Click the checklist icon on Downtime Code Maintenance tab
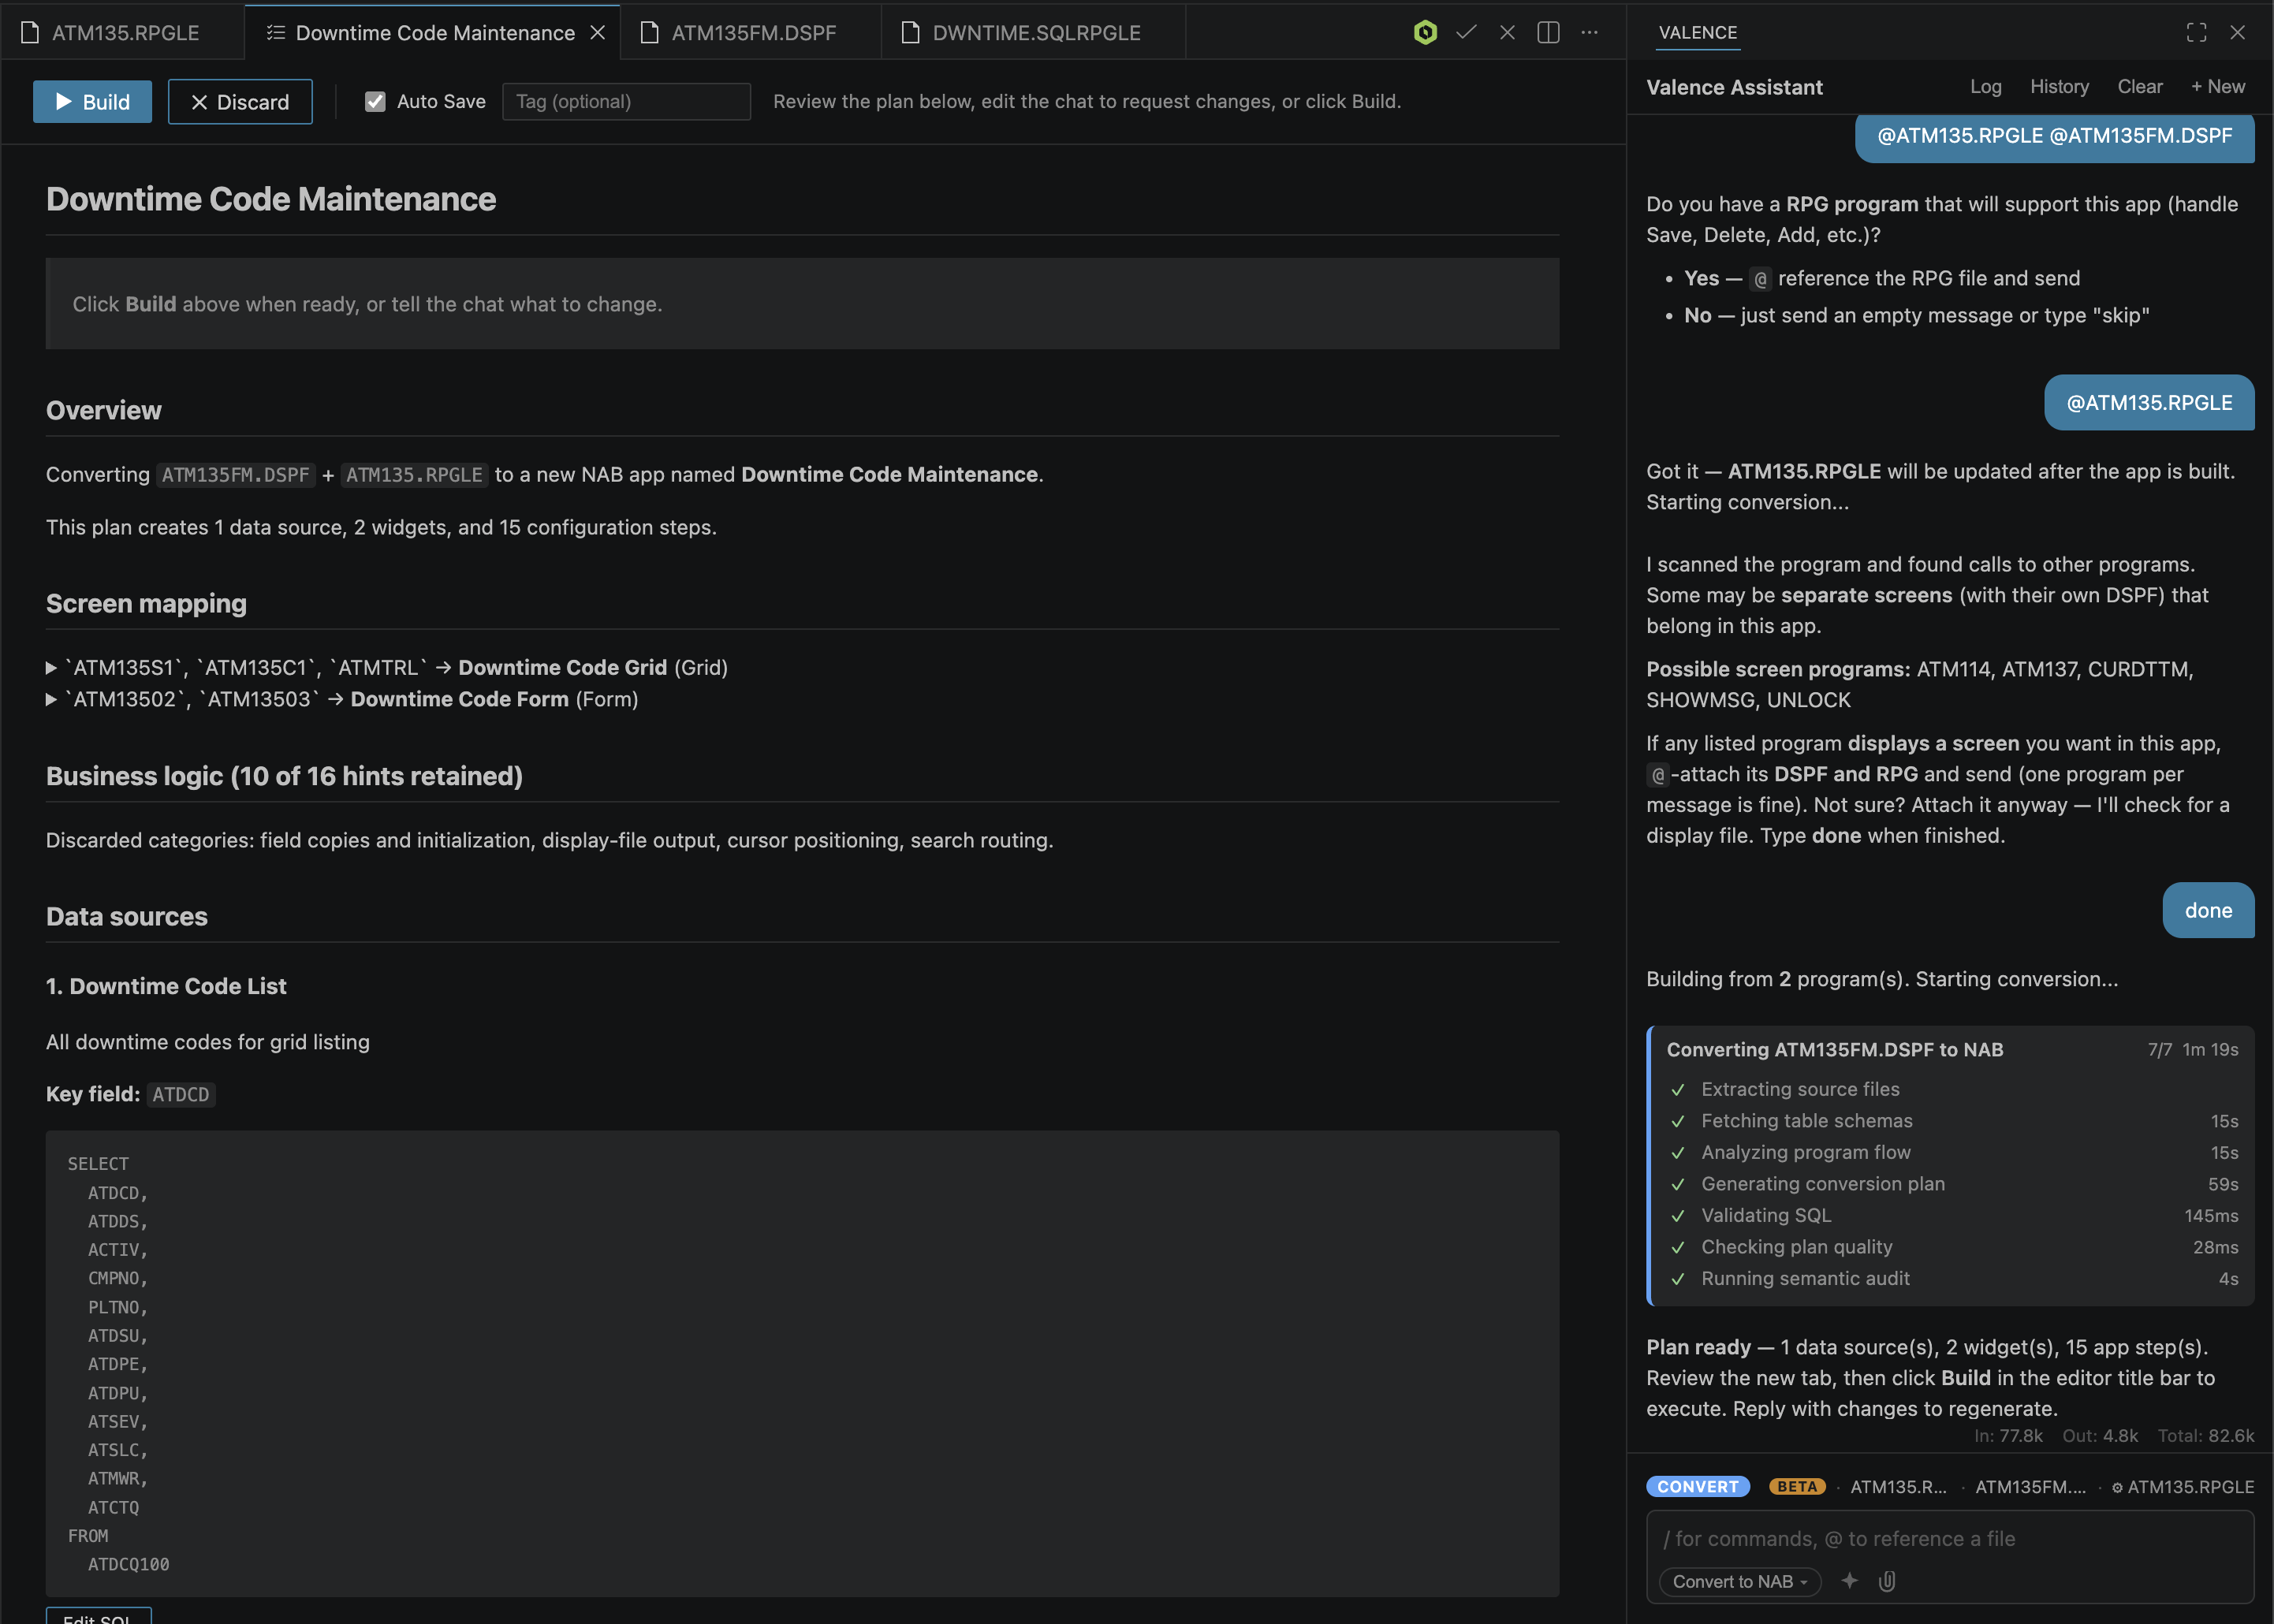 276,33
